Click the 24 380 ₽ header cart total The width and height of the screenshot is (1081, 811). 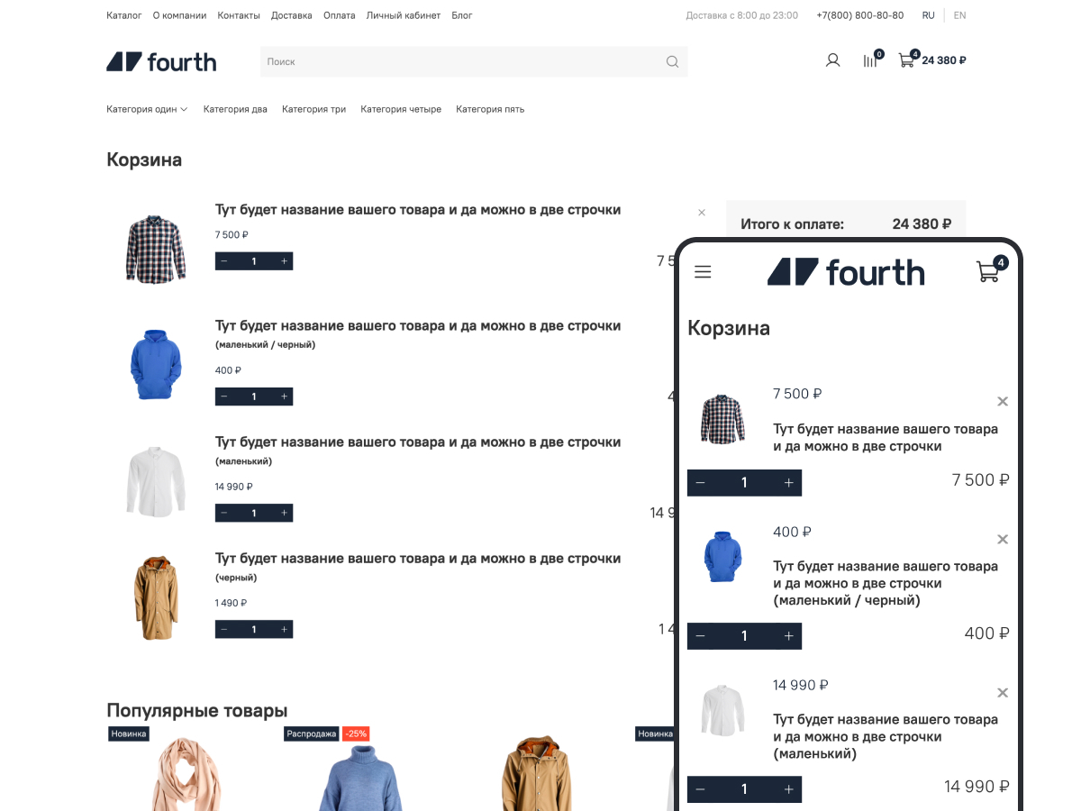(944, 60)
